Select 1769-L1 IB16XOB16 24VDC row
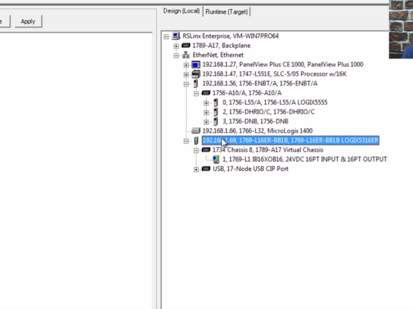 pos(305,159)
